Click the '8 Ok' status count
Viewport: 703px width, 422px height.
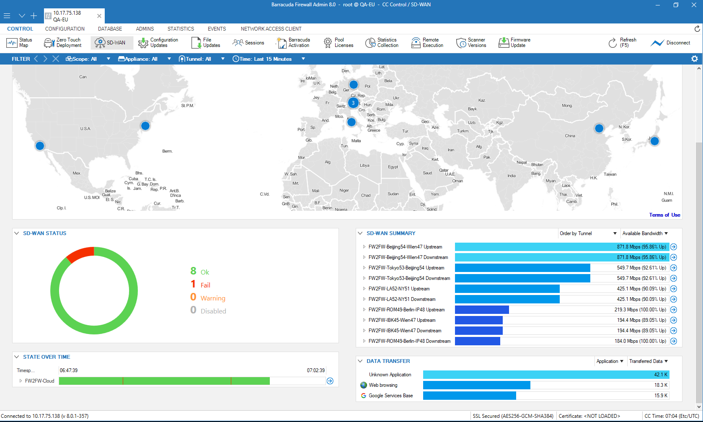tap(199, 272)
